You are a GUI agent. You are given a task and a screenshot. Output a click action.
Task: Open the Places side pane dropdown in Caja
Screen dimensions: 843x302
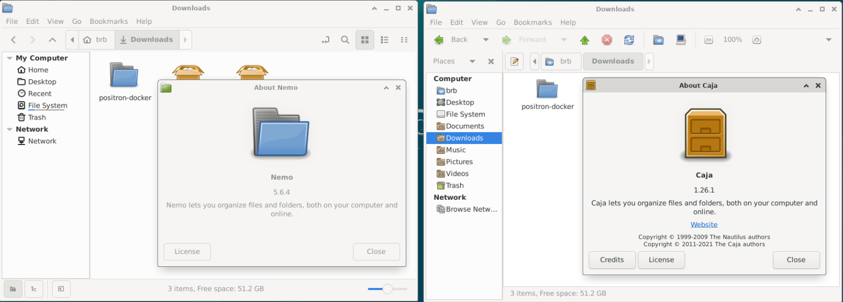[472, 61]
